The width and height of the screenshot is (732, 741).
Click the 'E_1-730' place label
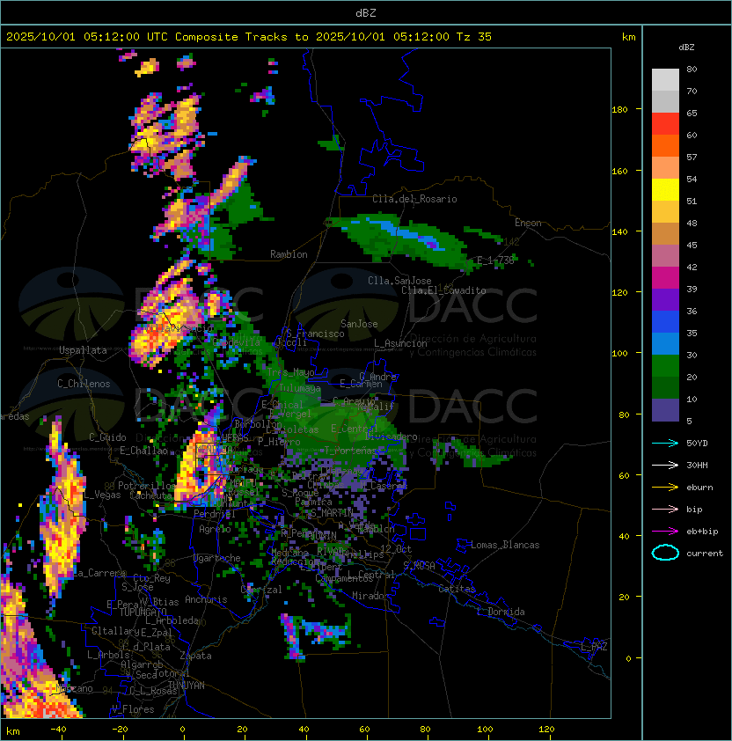click(x=495, y=260)
